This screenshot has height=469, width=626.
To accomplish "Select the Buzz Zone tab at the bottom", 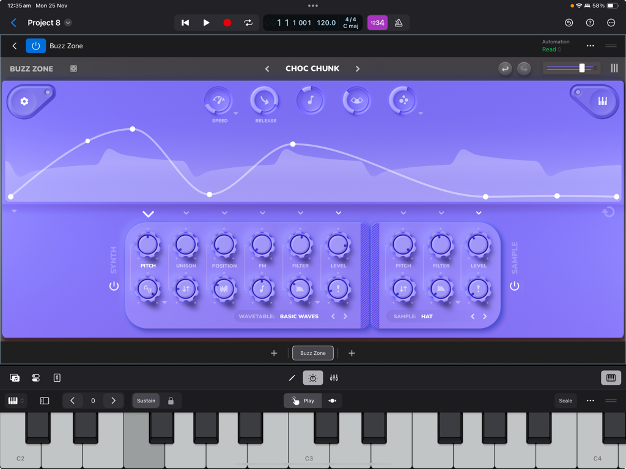I will point(312,353).
